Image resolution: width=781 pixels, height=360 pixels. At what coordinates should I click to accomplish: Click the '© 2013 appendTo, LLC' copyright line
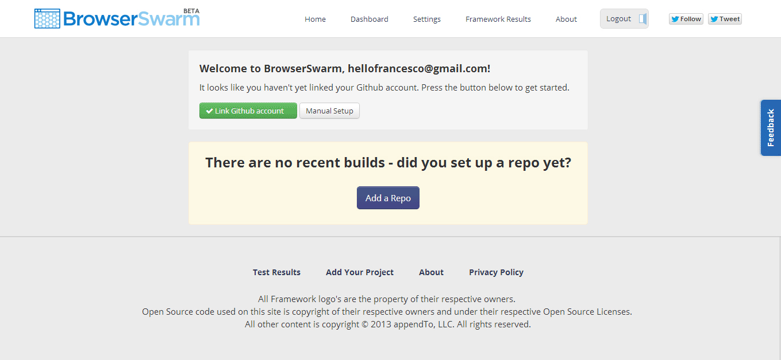pos(388,324)
